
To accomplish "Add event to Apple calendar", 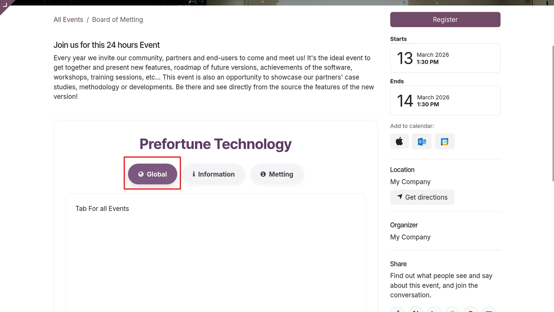I will click(399, 142).
